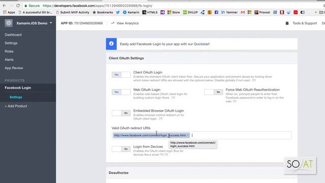Open the Facebook bookmark icon
The height and width of the screenshot is (183, 325).
[x=216, y=12]
